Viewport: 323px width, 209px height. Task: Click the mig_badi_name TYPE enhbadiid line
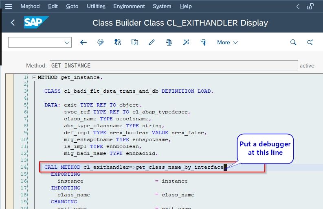(111, 153)
